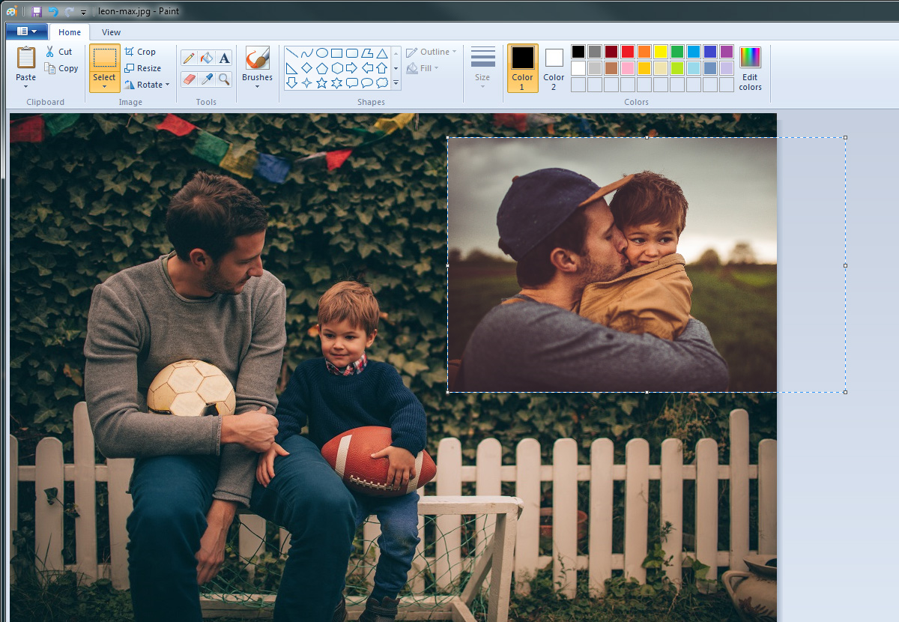This screenshot has width=899, height=622.
Task: Choose the Pentagon shape
Action: click(x=322, y=68)
